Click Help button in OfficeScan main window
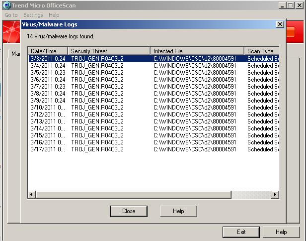 281,232
